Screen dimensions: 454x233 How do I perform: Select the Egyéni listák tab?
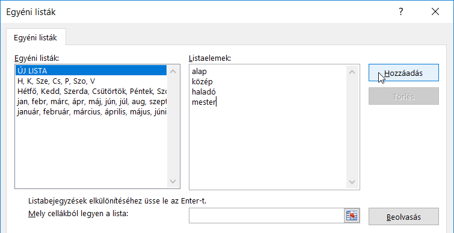[x=36, y=37]
